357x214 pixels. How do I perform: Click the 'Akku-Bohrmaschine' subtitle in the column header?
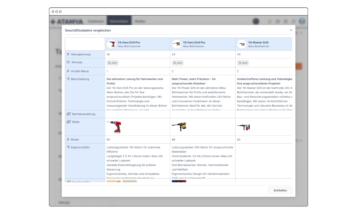point(129,46)
